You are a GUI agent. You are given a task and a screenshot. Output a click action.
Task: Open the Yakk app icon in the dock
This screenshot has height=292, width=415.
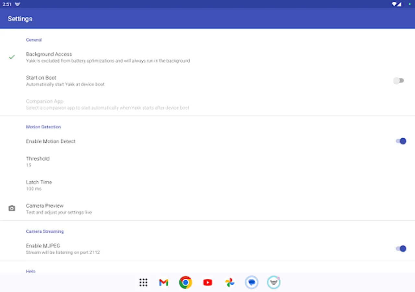pyautogui.click(x=274, y=282)
